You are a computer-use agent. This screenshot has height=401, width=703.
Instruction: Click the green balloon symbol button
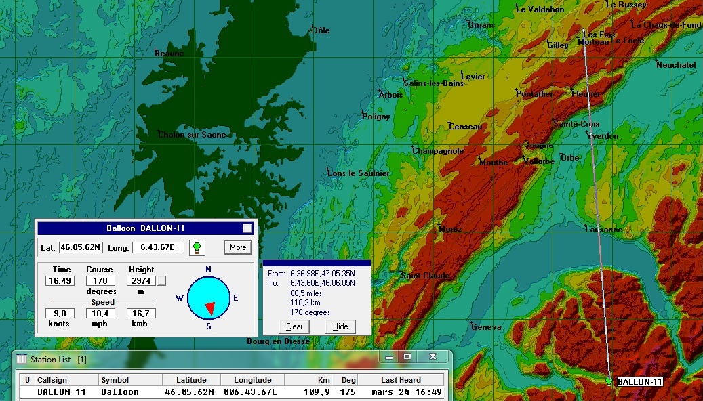[197, 247]
